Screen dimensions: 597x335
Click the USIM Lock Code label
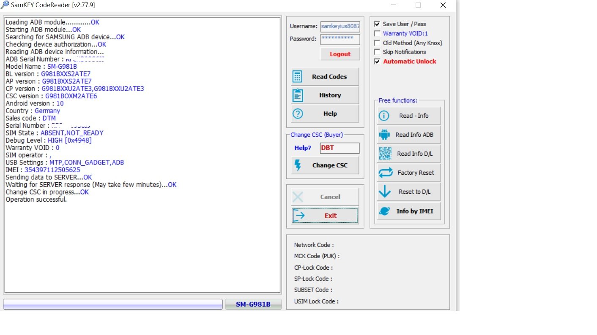(x=317, y=301)
